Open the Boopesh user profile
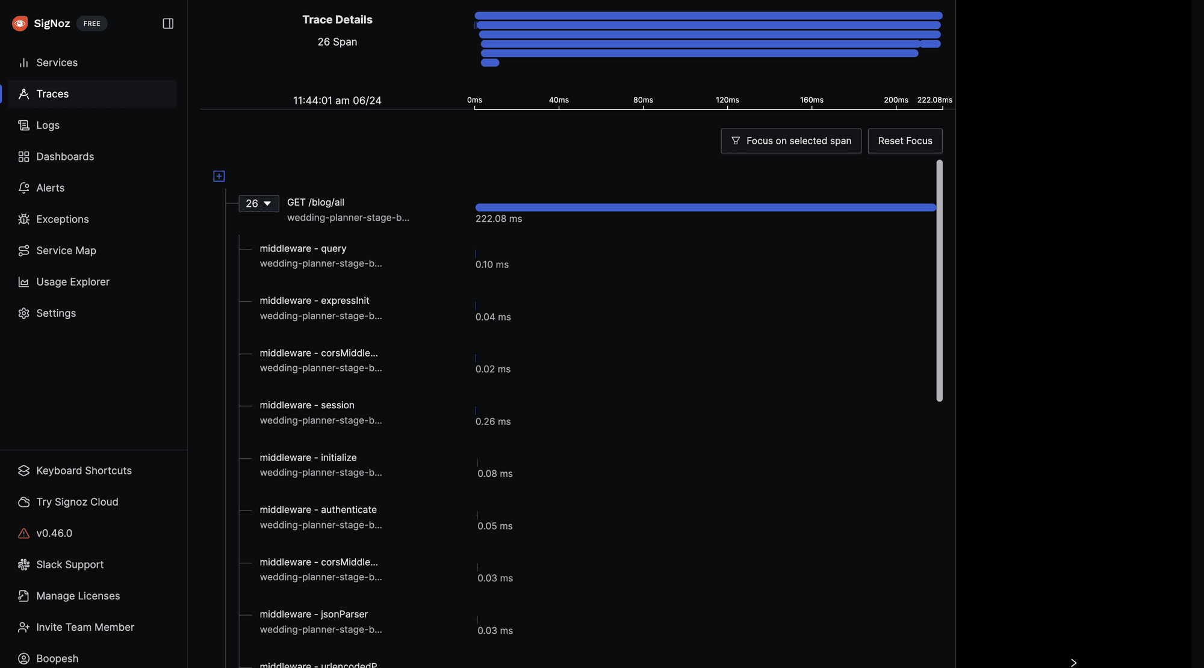 (93, 658)
